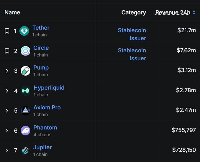Expand the Axiom Pro row
Viewport: 200px width, 162px height.
coord(7,111)
